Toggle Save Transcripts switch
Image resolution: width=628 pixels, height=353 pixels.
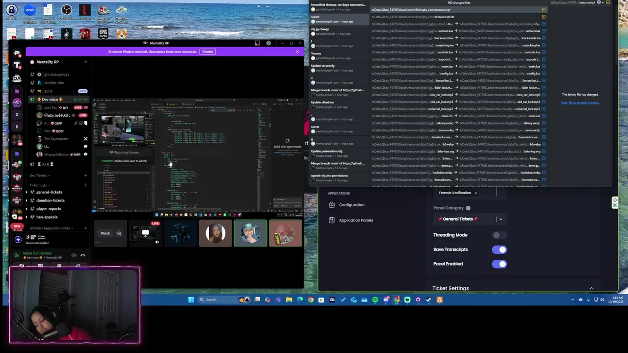499,250
